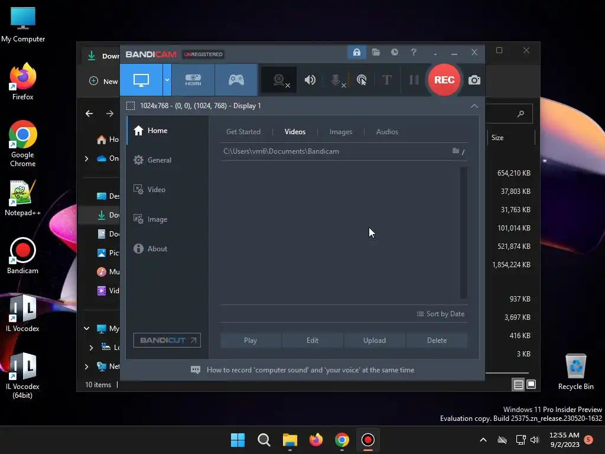Select file row with size 654,210 KB
The image size is (605, 454).
[x=512, y=173]
